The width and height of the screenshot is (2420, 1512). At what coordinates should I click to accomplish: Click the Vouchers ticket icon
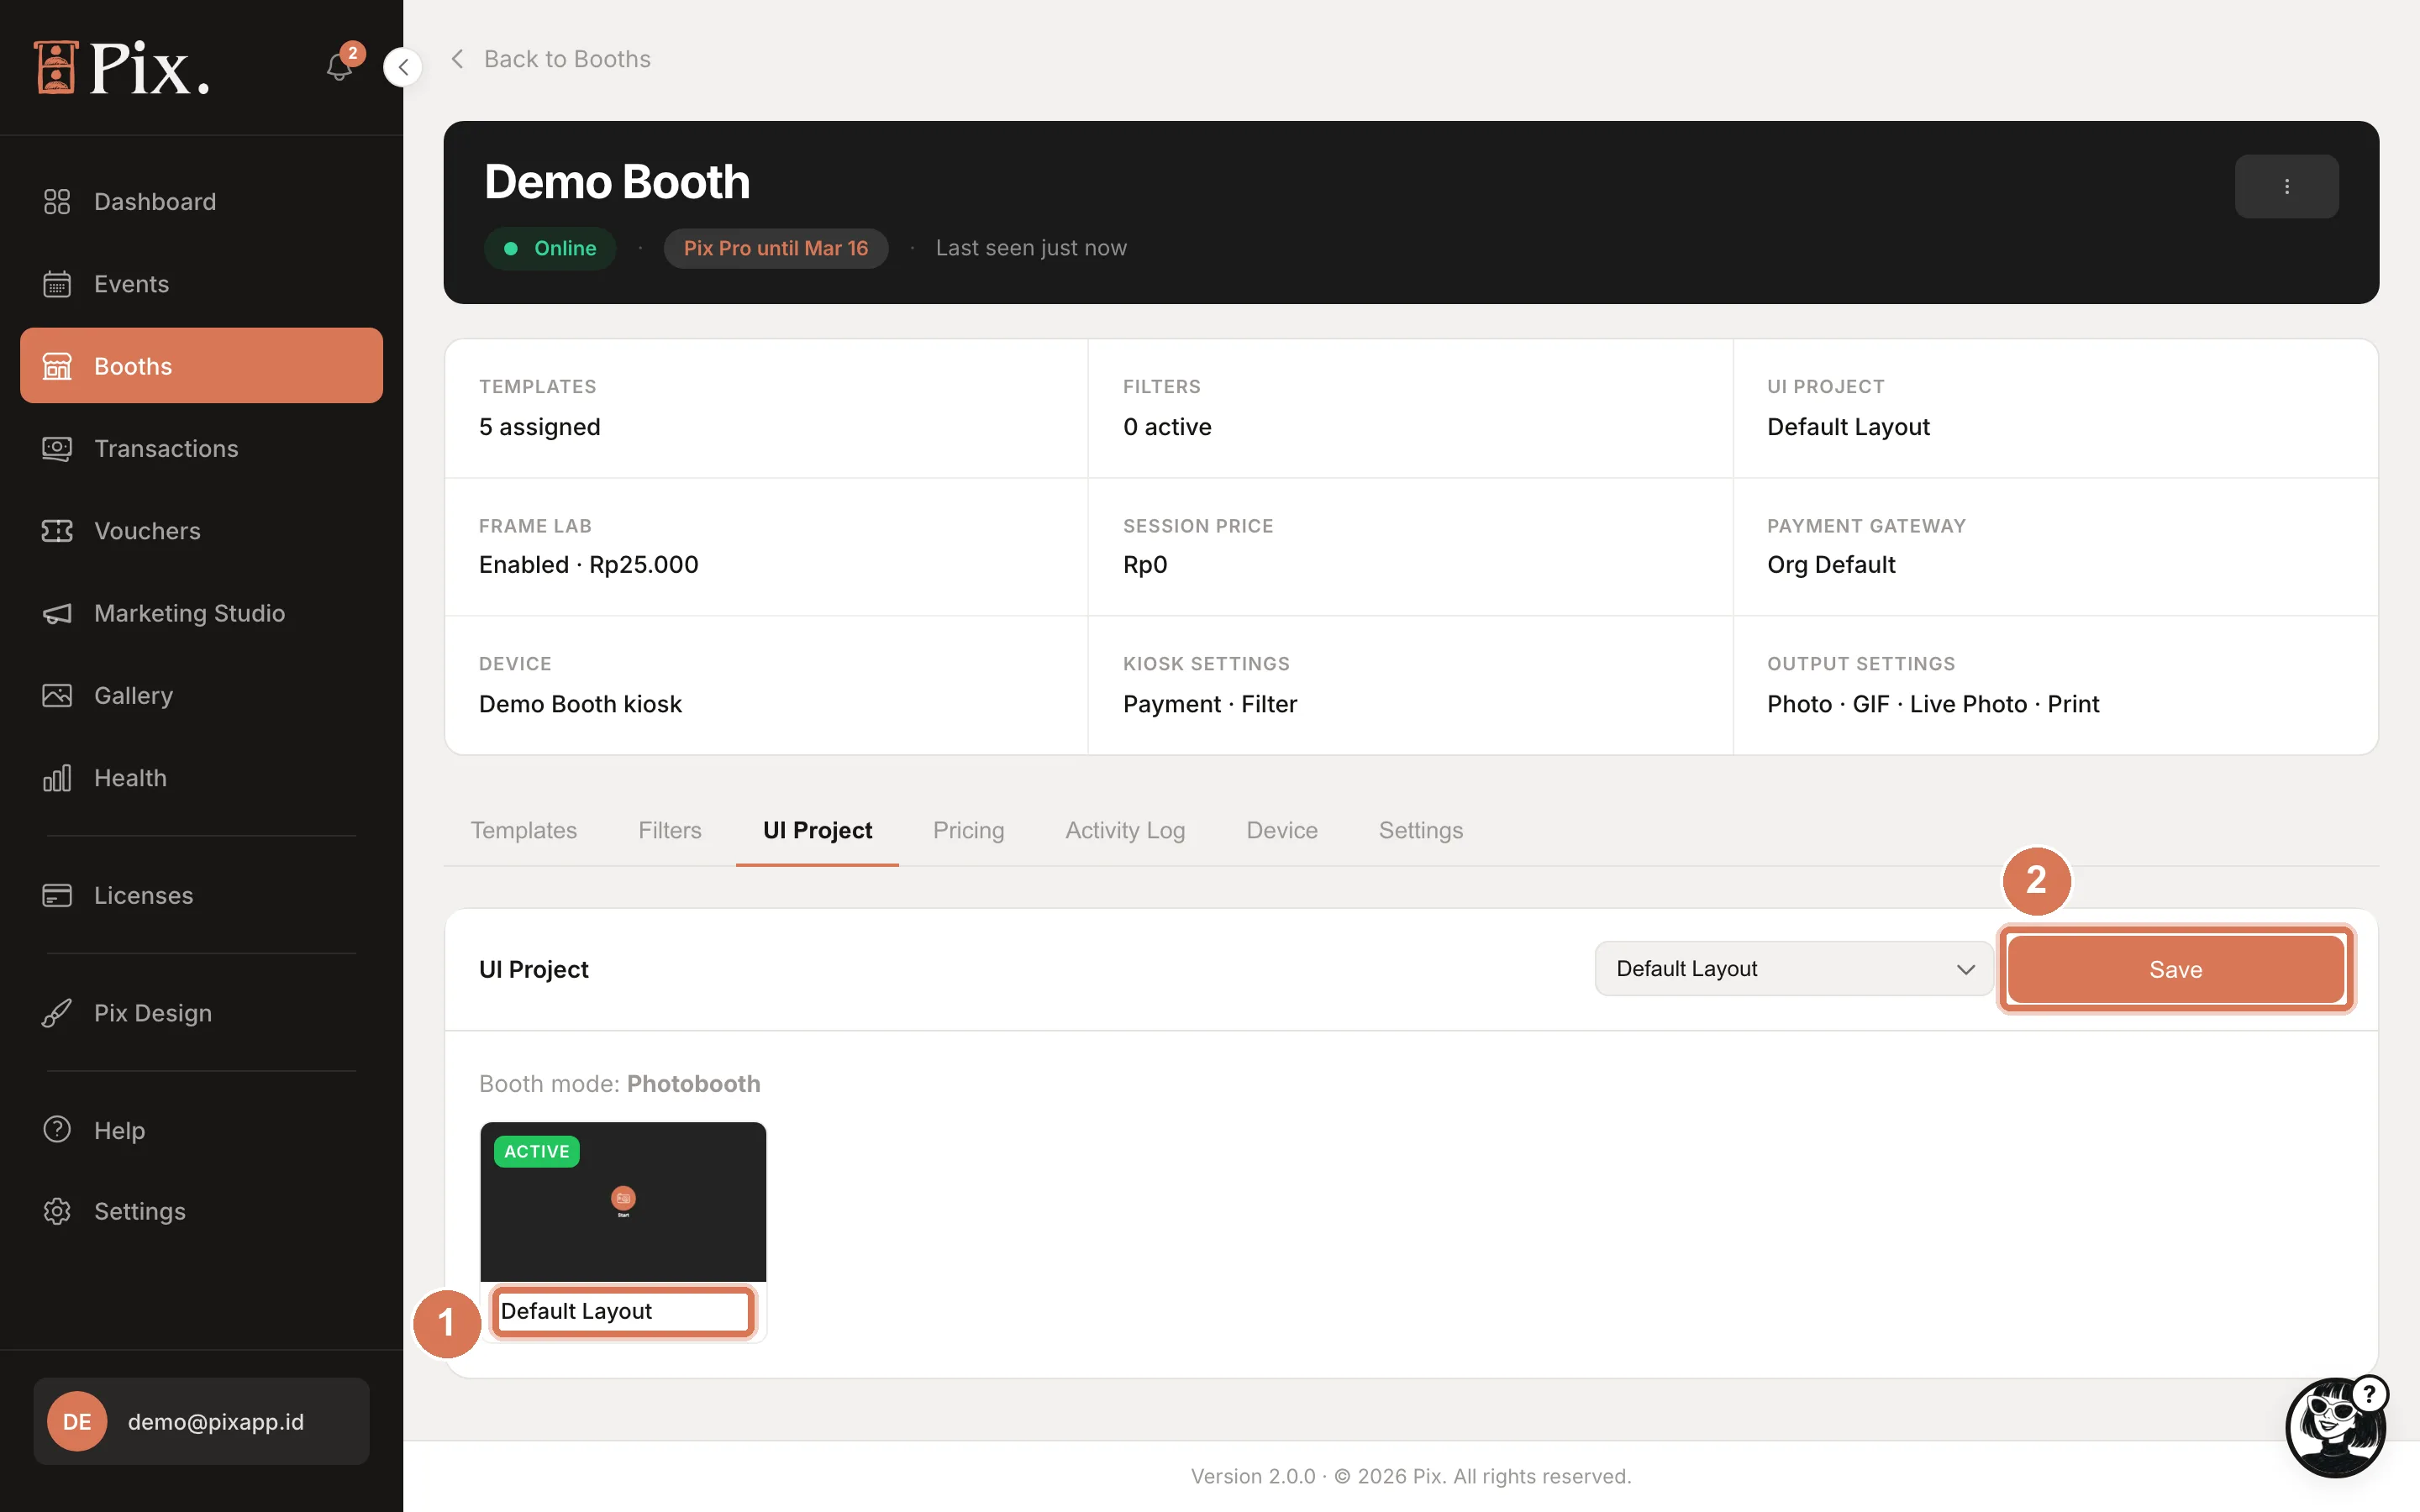[57, 531]
